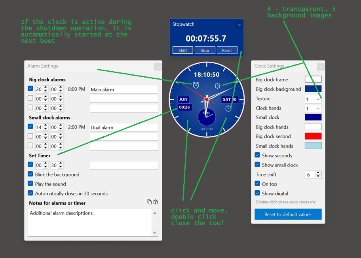Decrease the Time shift value
The image size is (361, 258).
(x=318, y=176)
